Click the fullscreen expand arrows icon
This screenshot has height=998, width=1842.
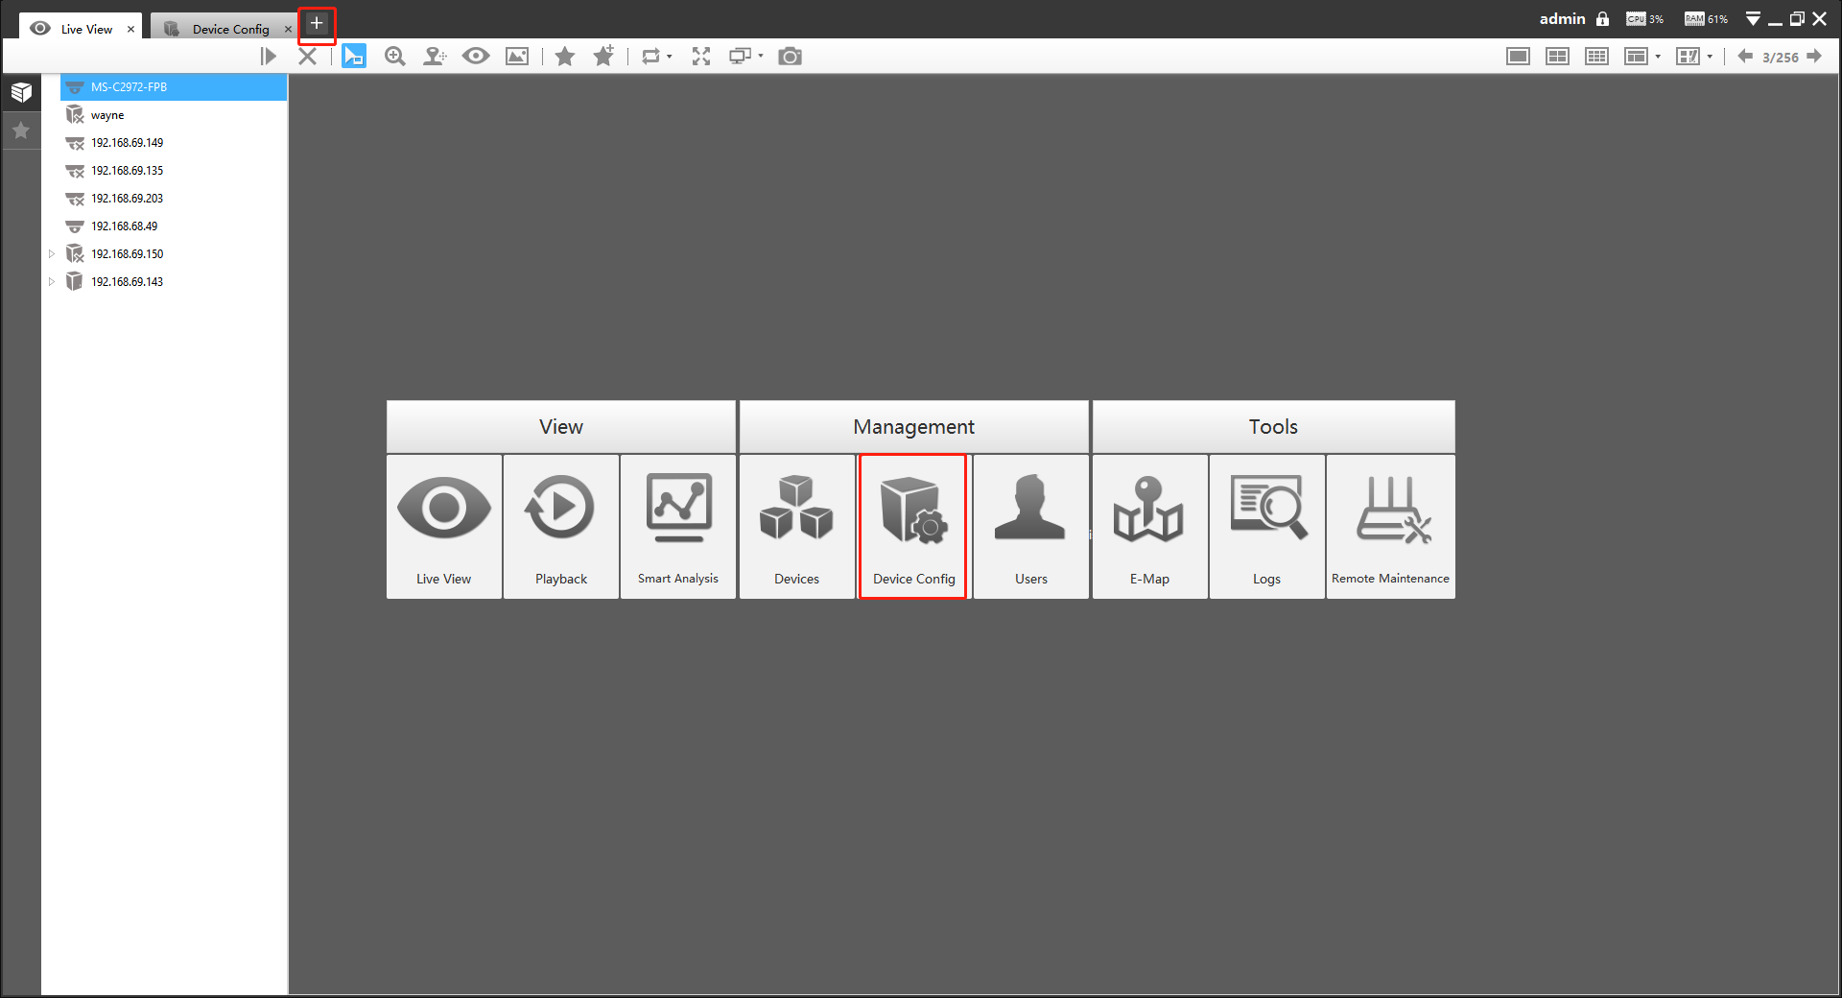pos(701,57)
